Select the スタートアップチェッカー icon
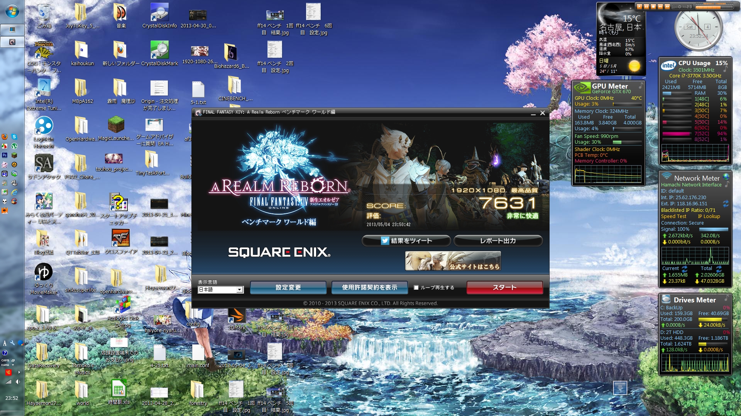The image size is (741, 416). [x=118, y=209]
